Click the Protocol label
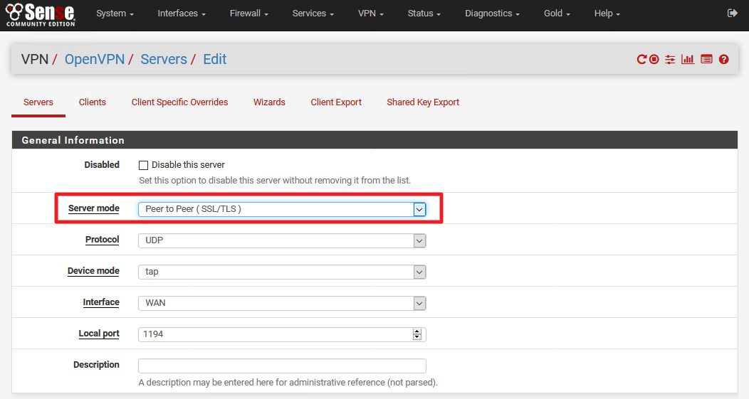This screenshot has height=399, width=749. click(103, 240)
